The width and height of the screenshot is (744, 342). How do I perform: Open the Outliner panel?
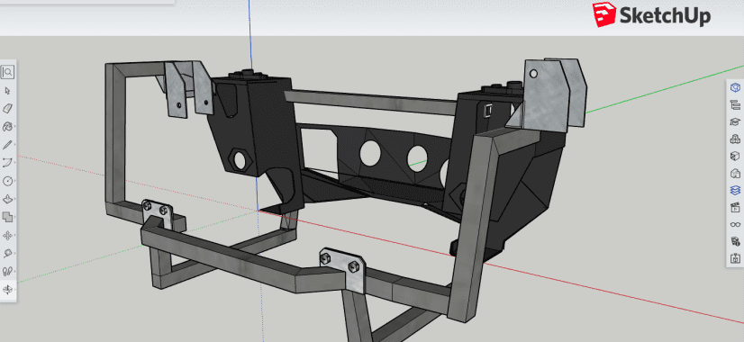(x=735, y=104)
